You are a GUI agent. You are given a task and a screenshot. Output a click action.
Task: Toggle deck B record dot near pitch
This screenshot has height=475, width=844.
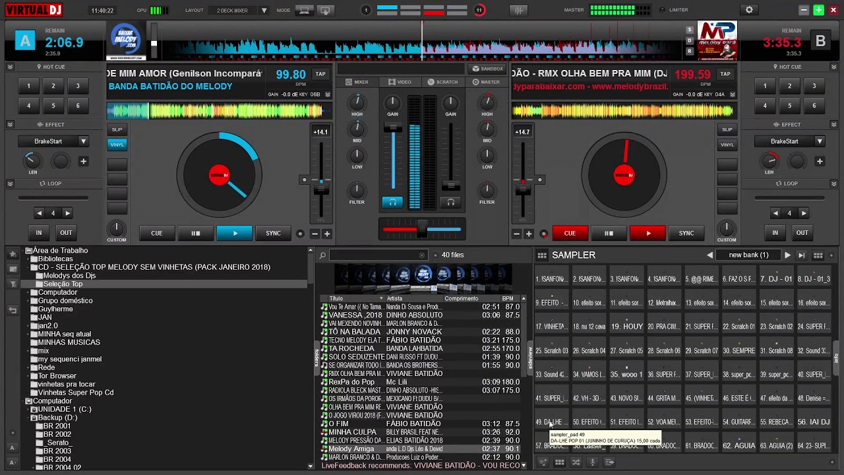click(x=544, y=234)
